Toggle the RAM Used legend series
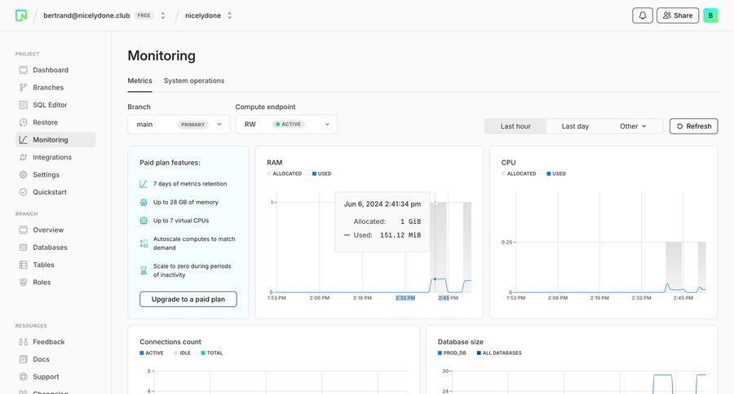734x394 pixels. (x=321, y=174)
